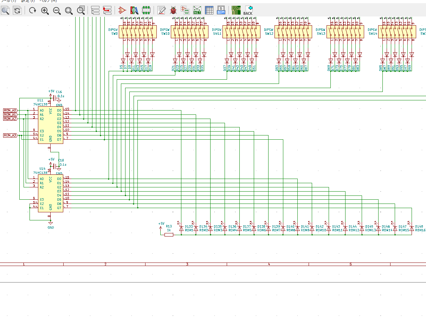
Task: Click the Find and Replace icon
Action: (x=17, y=10)
